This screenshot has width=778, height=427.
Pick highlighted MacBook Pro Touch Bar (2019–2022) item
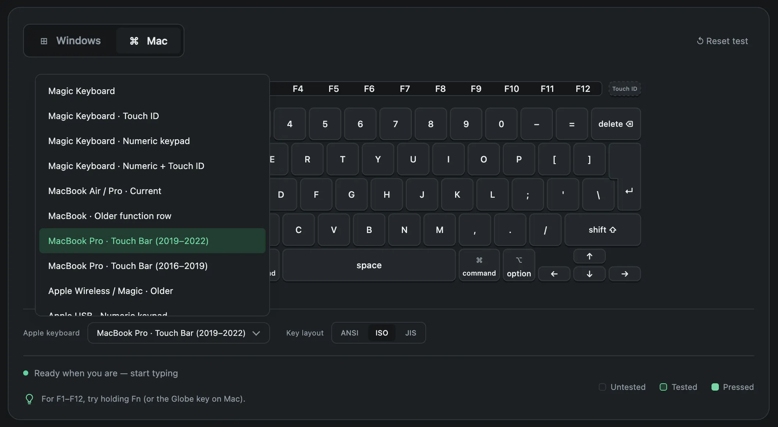point(152,241)
